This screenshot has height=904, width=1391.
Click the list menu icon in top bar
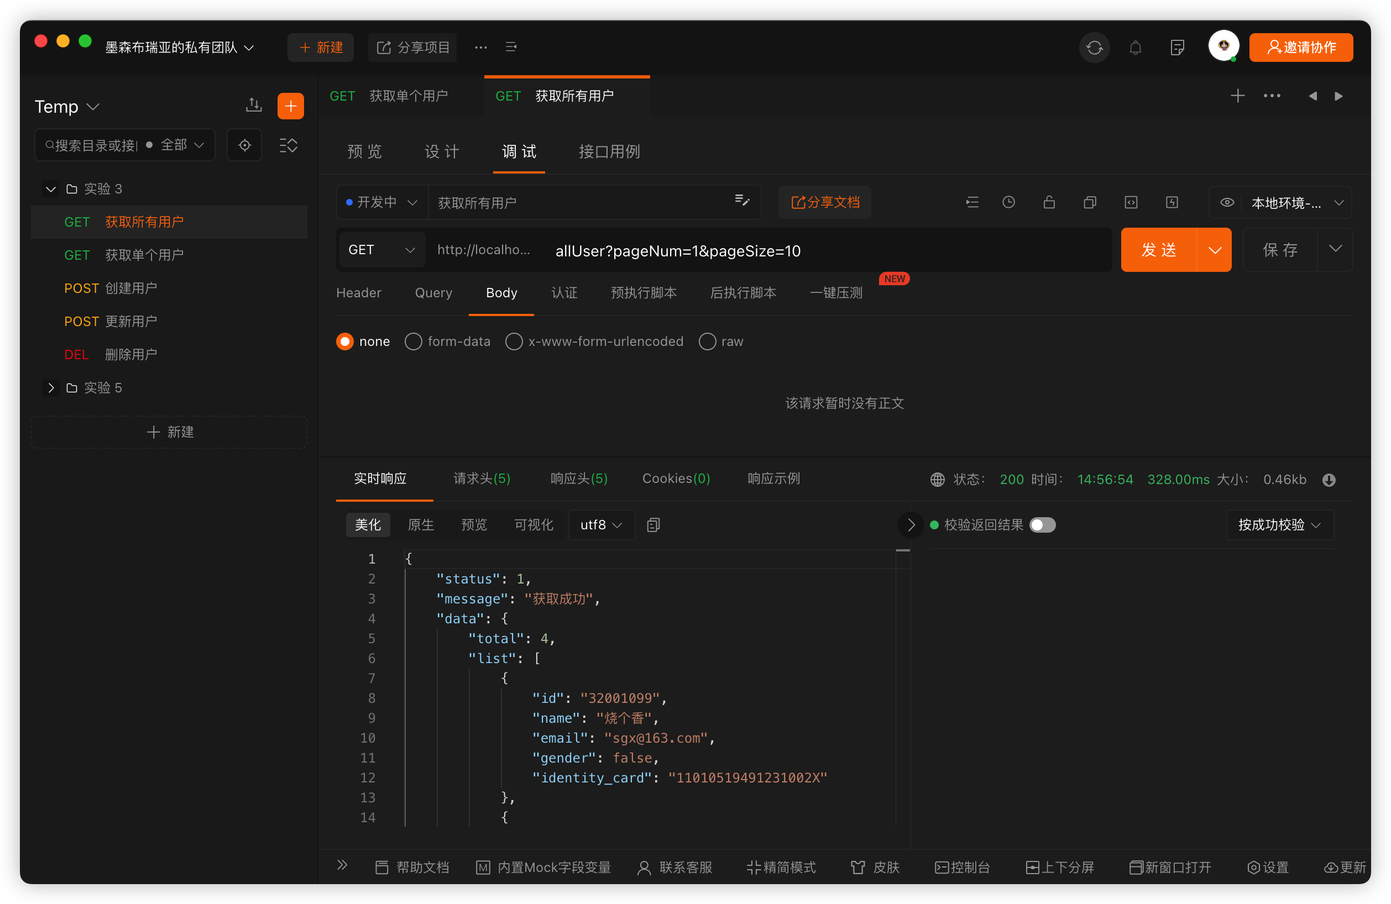tap(511, 47)
